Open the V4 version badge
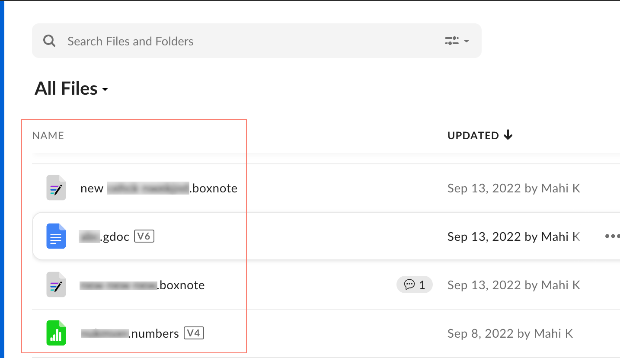 coord(194,333)
